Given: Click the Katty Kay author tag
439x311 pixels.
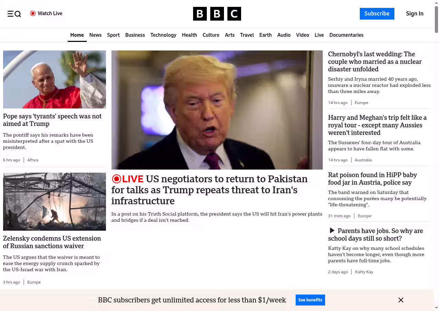Looking at the screenshot, I should [x=364, y=272].
